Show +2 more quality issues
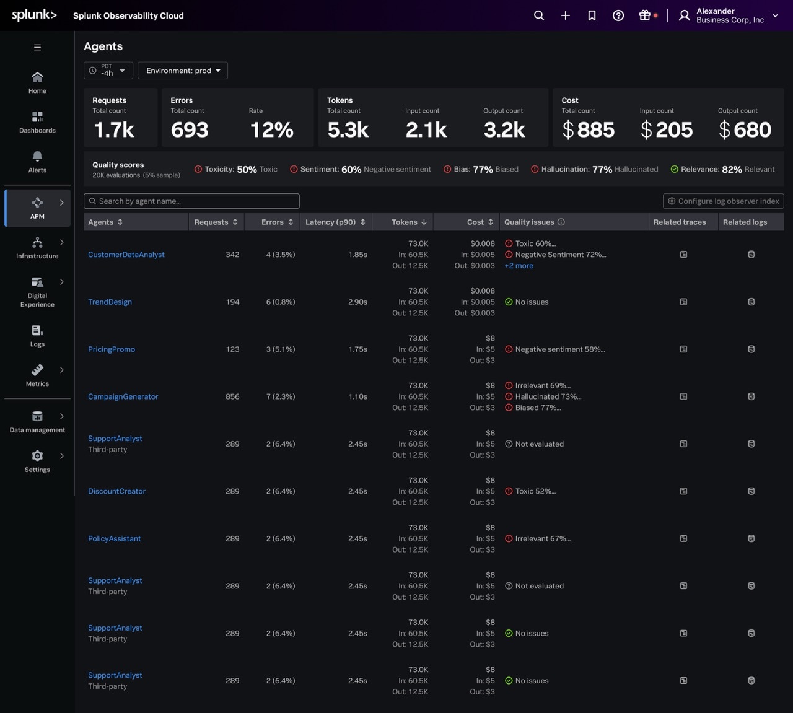793x713 pixels. point(519,266)
